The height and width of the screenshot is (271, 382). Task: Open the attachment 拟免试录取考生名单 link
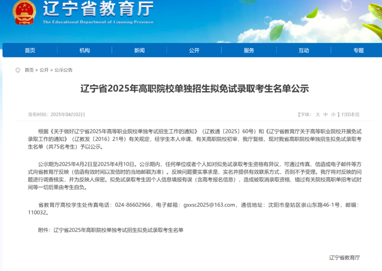point(118,230)
